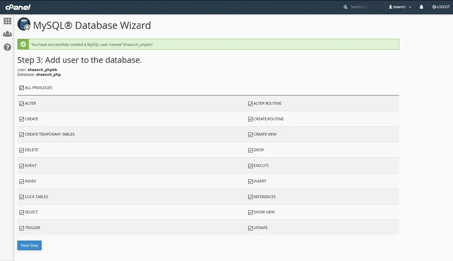Click the MySQL Database Wizard icon
Image resolution: width=453 pixels, height=261 pixels.
(24, 24)
